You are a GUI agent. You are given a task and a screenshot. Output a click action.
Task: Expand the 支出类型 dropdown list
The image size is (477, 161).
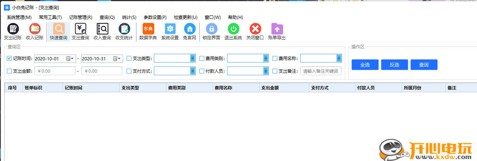pos(192,58)
